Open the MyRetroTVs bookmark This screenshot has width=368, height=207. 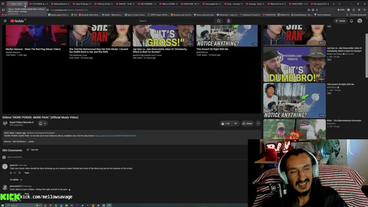[283, 15]
